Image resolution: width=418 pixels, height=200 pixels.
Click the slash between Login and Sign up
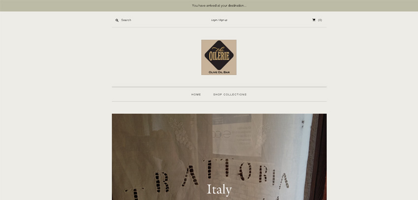point(218,20)
